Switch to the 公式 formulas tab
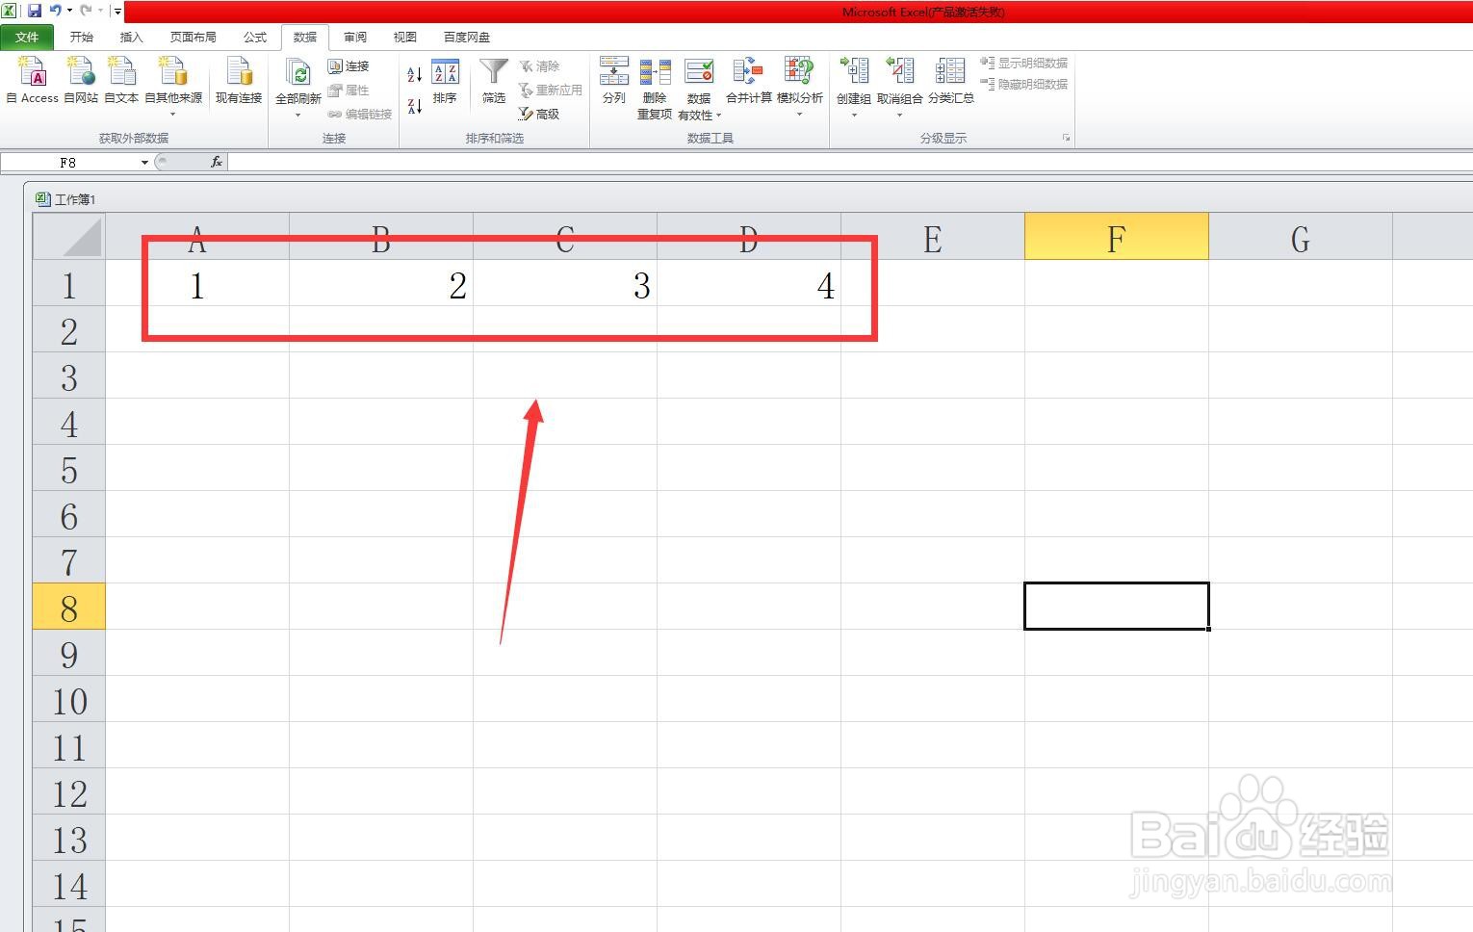This screenshot has height=932, width=1473. pos(255,38)
